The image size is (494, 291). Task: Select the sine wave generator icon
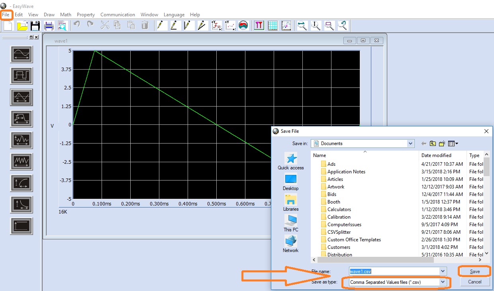pos(22,54)
